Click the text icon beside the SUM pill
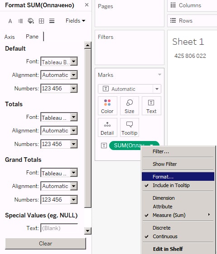Image resolution: width=217 pixels, height=254 pixels. (x=104, y=146)
